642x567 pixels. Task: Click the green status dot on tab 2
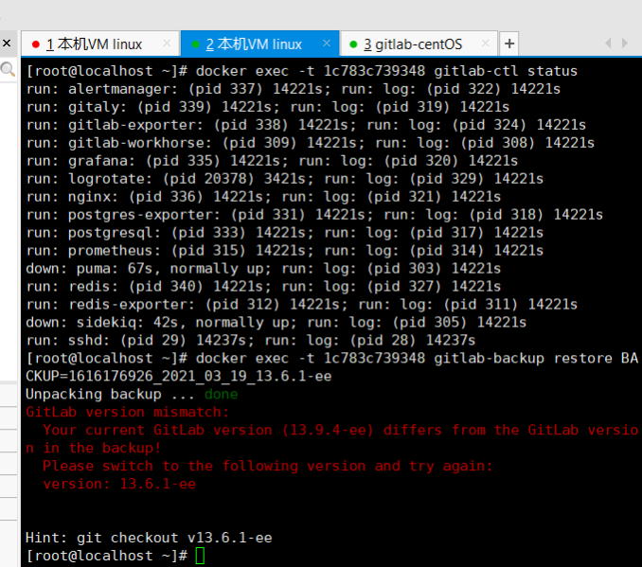click(x=195, y=44)
